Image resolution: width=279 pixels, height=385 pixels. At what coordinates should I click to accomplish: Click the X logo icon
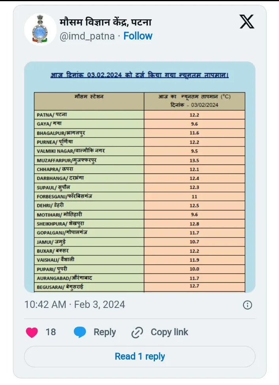[247, 21]
